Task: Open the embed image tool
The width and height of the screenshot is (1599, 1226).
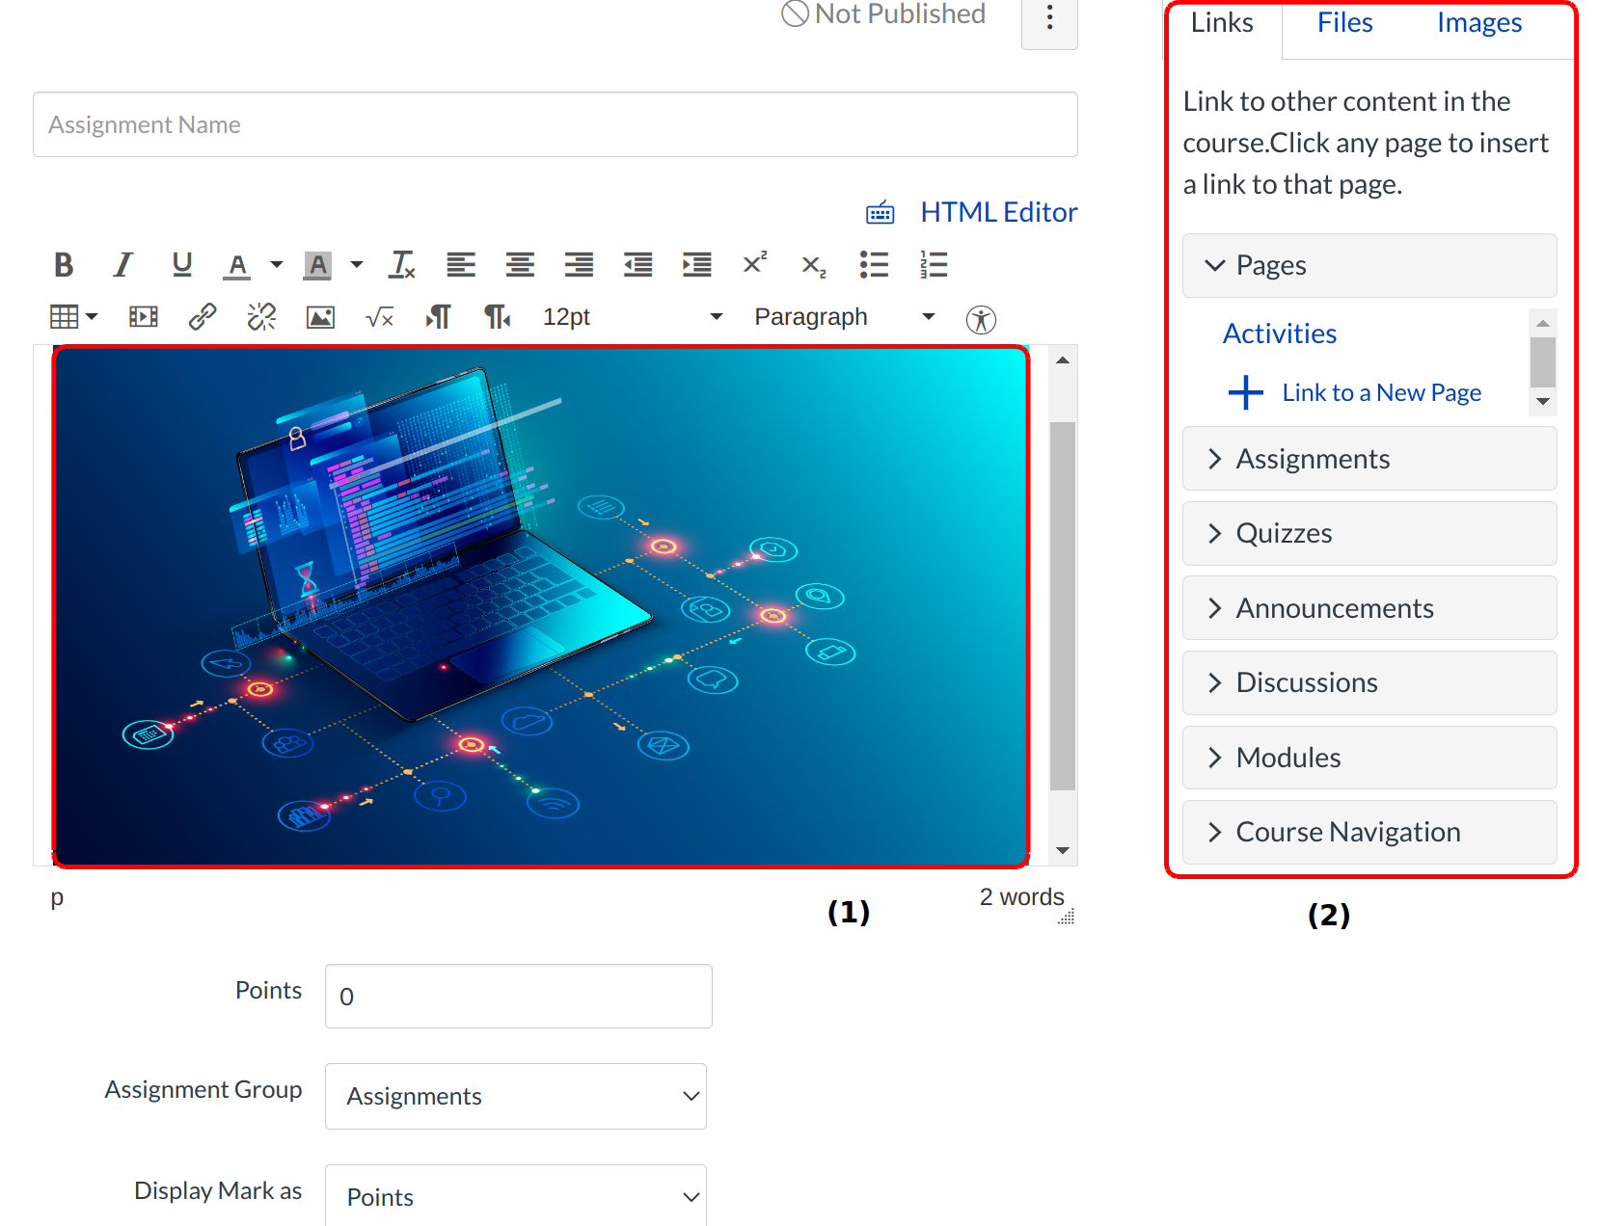Action: [320, 317]
